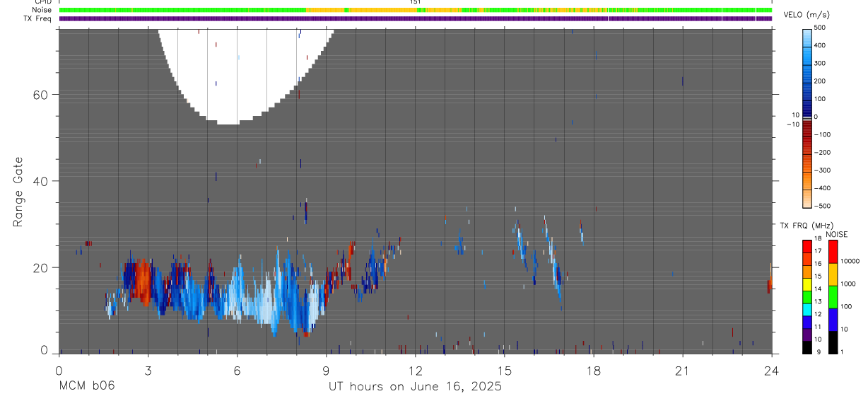Click the '300' velocity colorbar tick label
This screenshot has width=868, height=401.
pos(821,63)
